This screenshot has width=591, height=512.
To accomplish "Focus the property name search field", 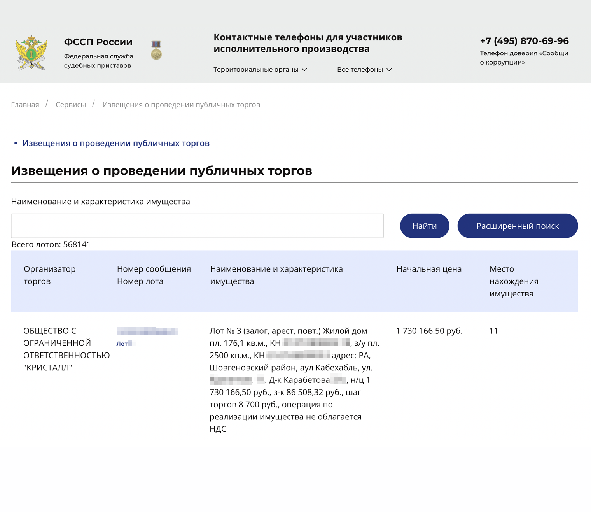I will pos(197,226).
